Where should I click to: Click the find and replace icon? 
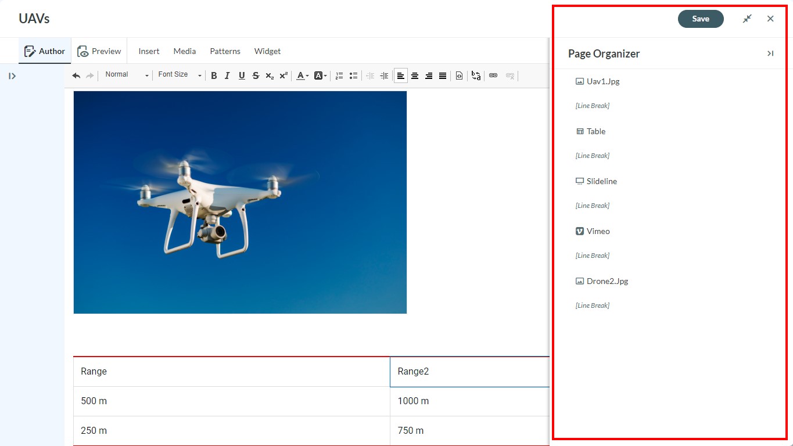point(476,75)
